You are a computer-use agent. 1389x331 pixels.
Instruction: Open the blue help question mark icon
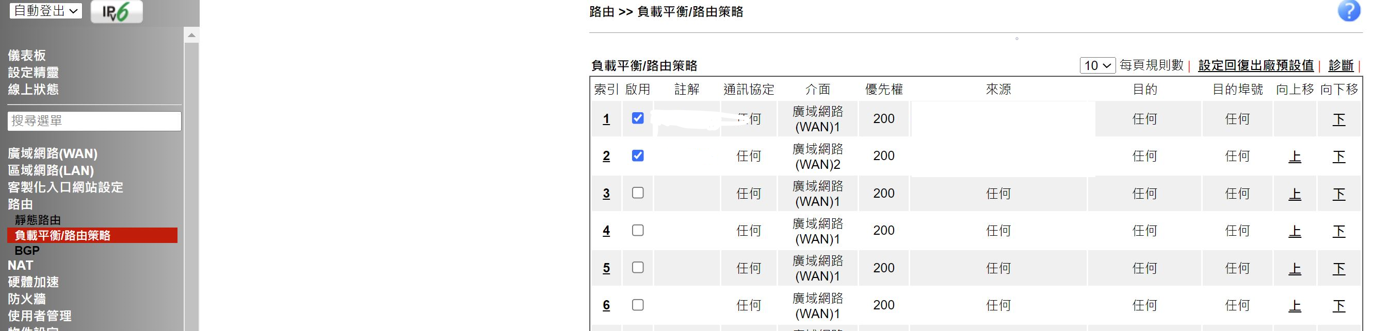[x=1349, y=11]
